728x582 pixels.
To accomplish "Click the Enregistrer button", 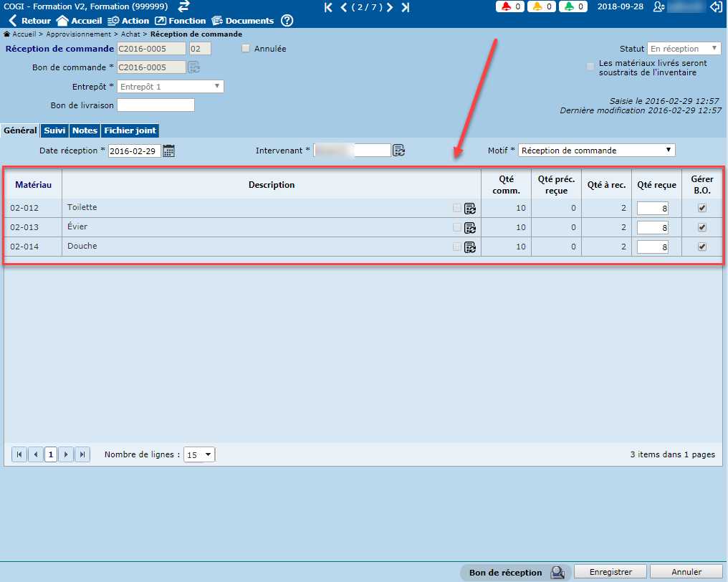I will (x=610, y=572).
